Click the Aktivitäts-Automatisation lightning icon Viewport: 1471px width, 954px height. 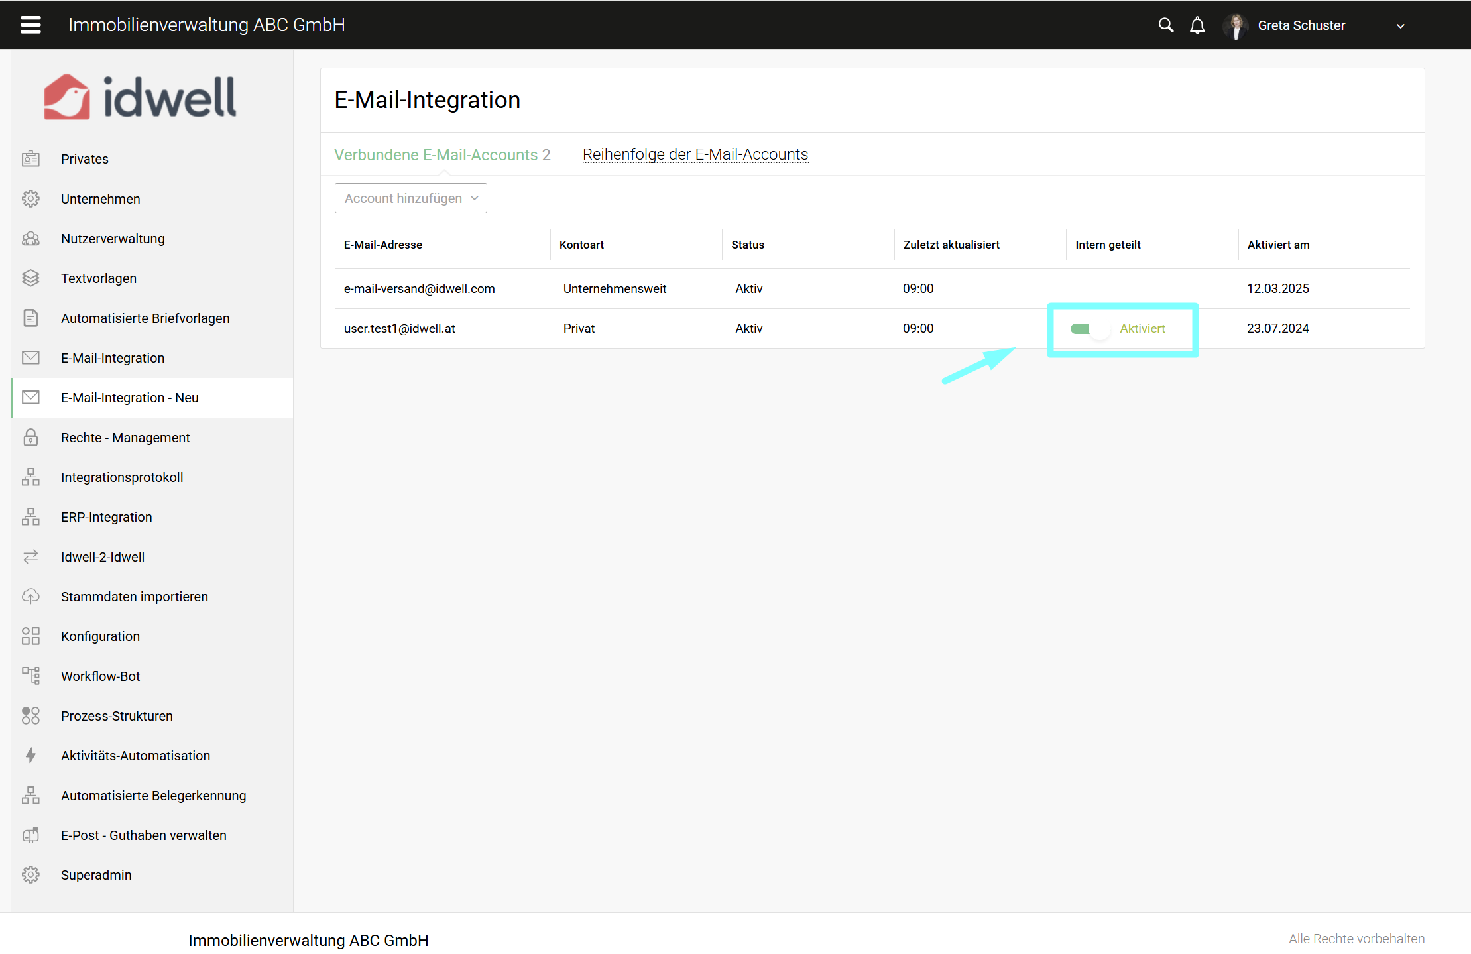click(x=30, y=755)
